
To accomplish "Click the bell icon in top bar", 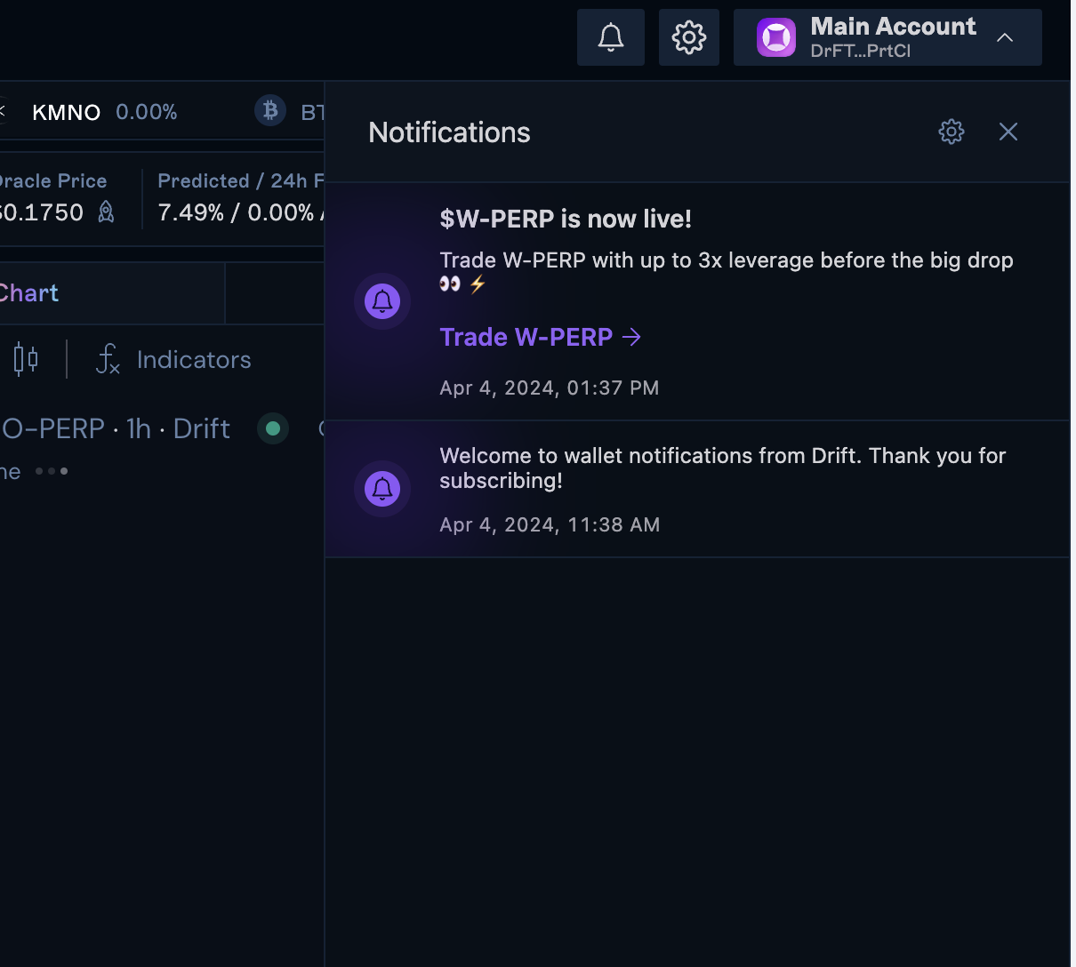I will click(x=611, y=37).
